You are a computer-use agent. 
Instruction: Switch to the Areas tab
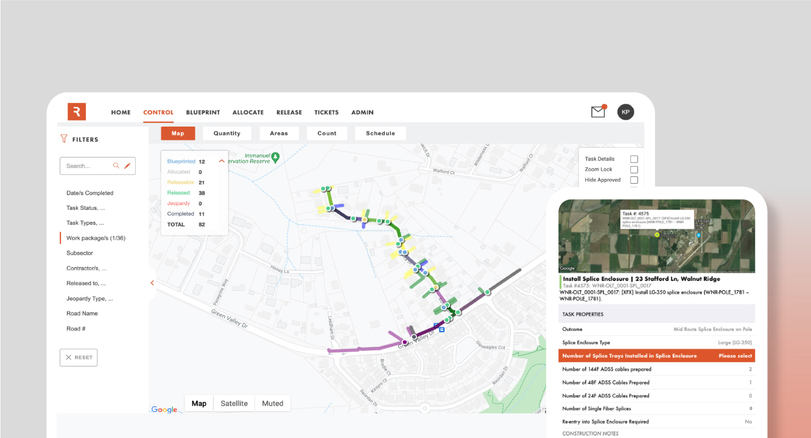[279, 133]
